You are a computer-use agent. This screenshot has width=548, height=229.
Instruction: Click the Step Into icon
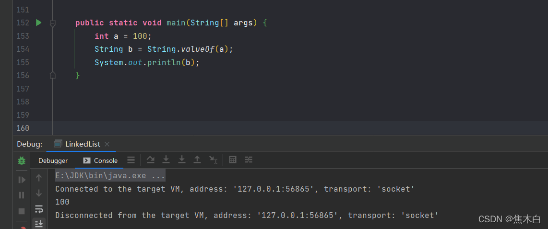166,160
